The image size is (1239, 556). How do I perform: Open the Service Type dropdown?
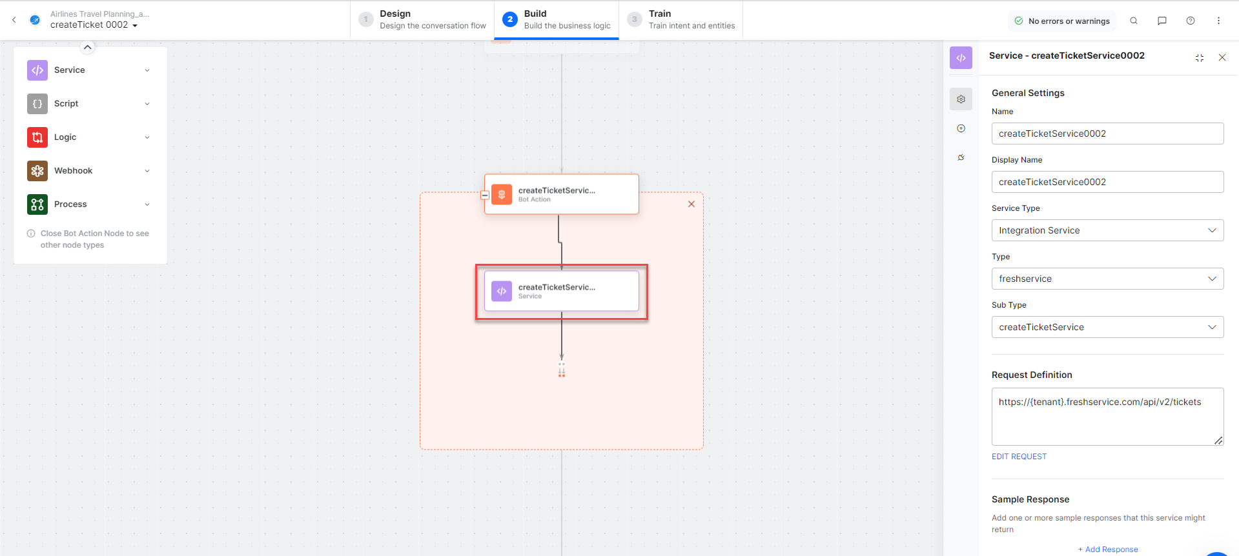pyautogui.click(x=1107, y=230)
